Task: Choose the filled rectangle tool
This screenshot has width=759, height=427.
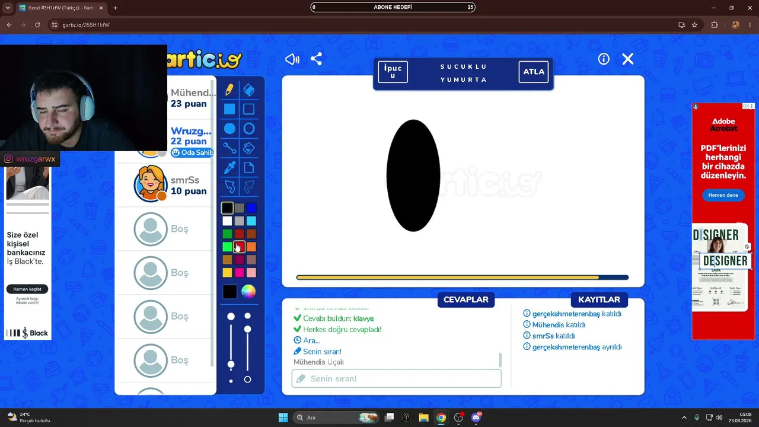Action: 229,109
